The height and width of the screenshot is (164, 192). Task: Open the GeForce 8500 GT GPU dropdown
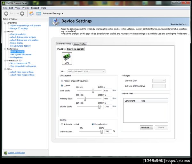[86, 71]
